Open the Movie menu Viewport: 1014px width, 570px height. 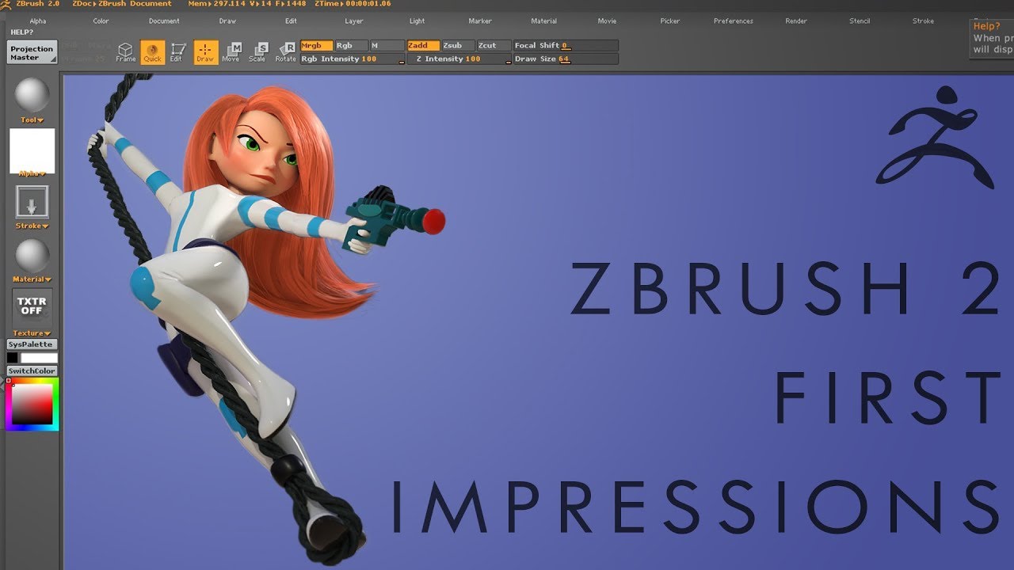coord(607,21)
